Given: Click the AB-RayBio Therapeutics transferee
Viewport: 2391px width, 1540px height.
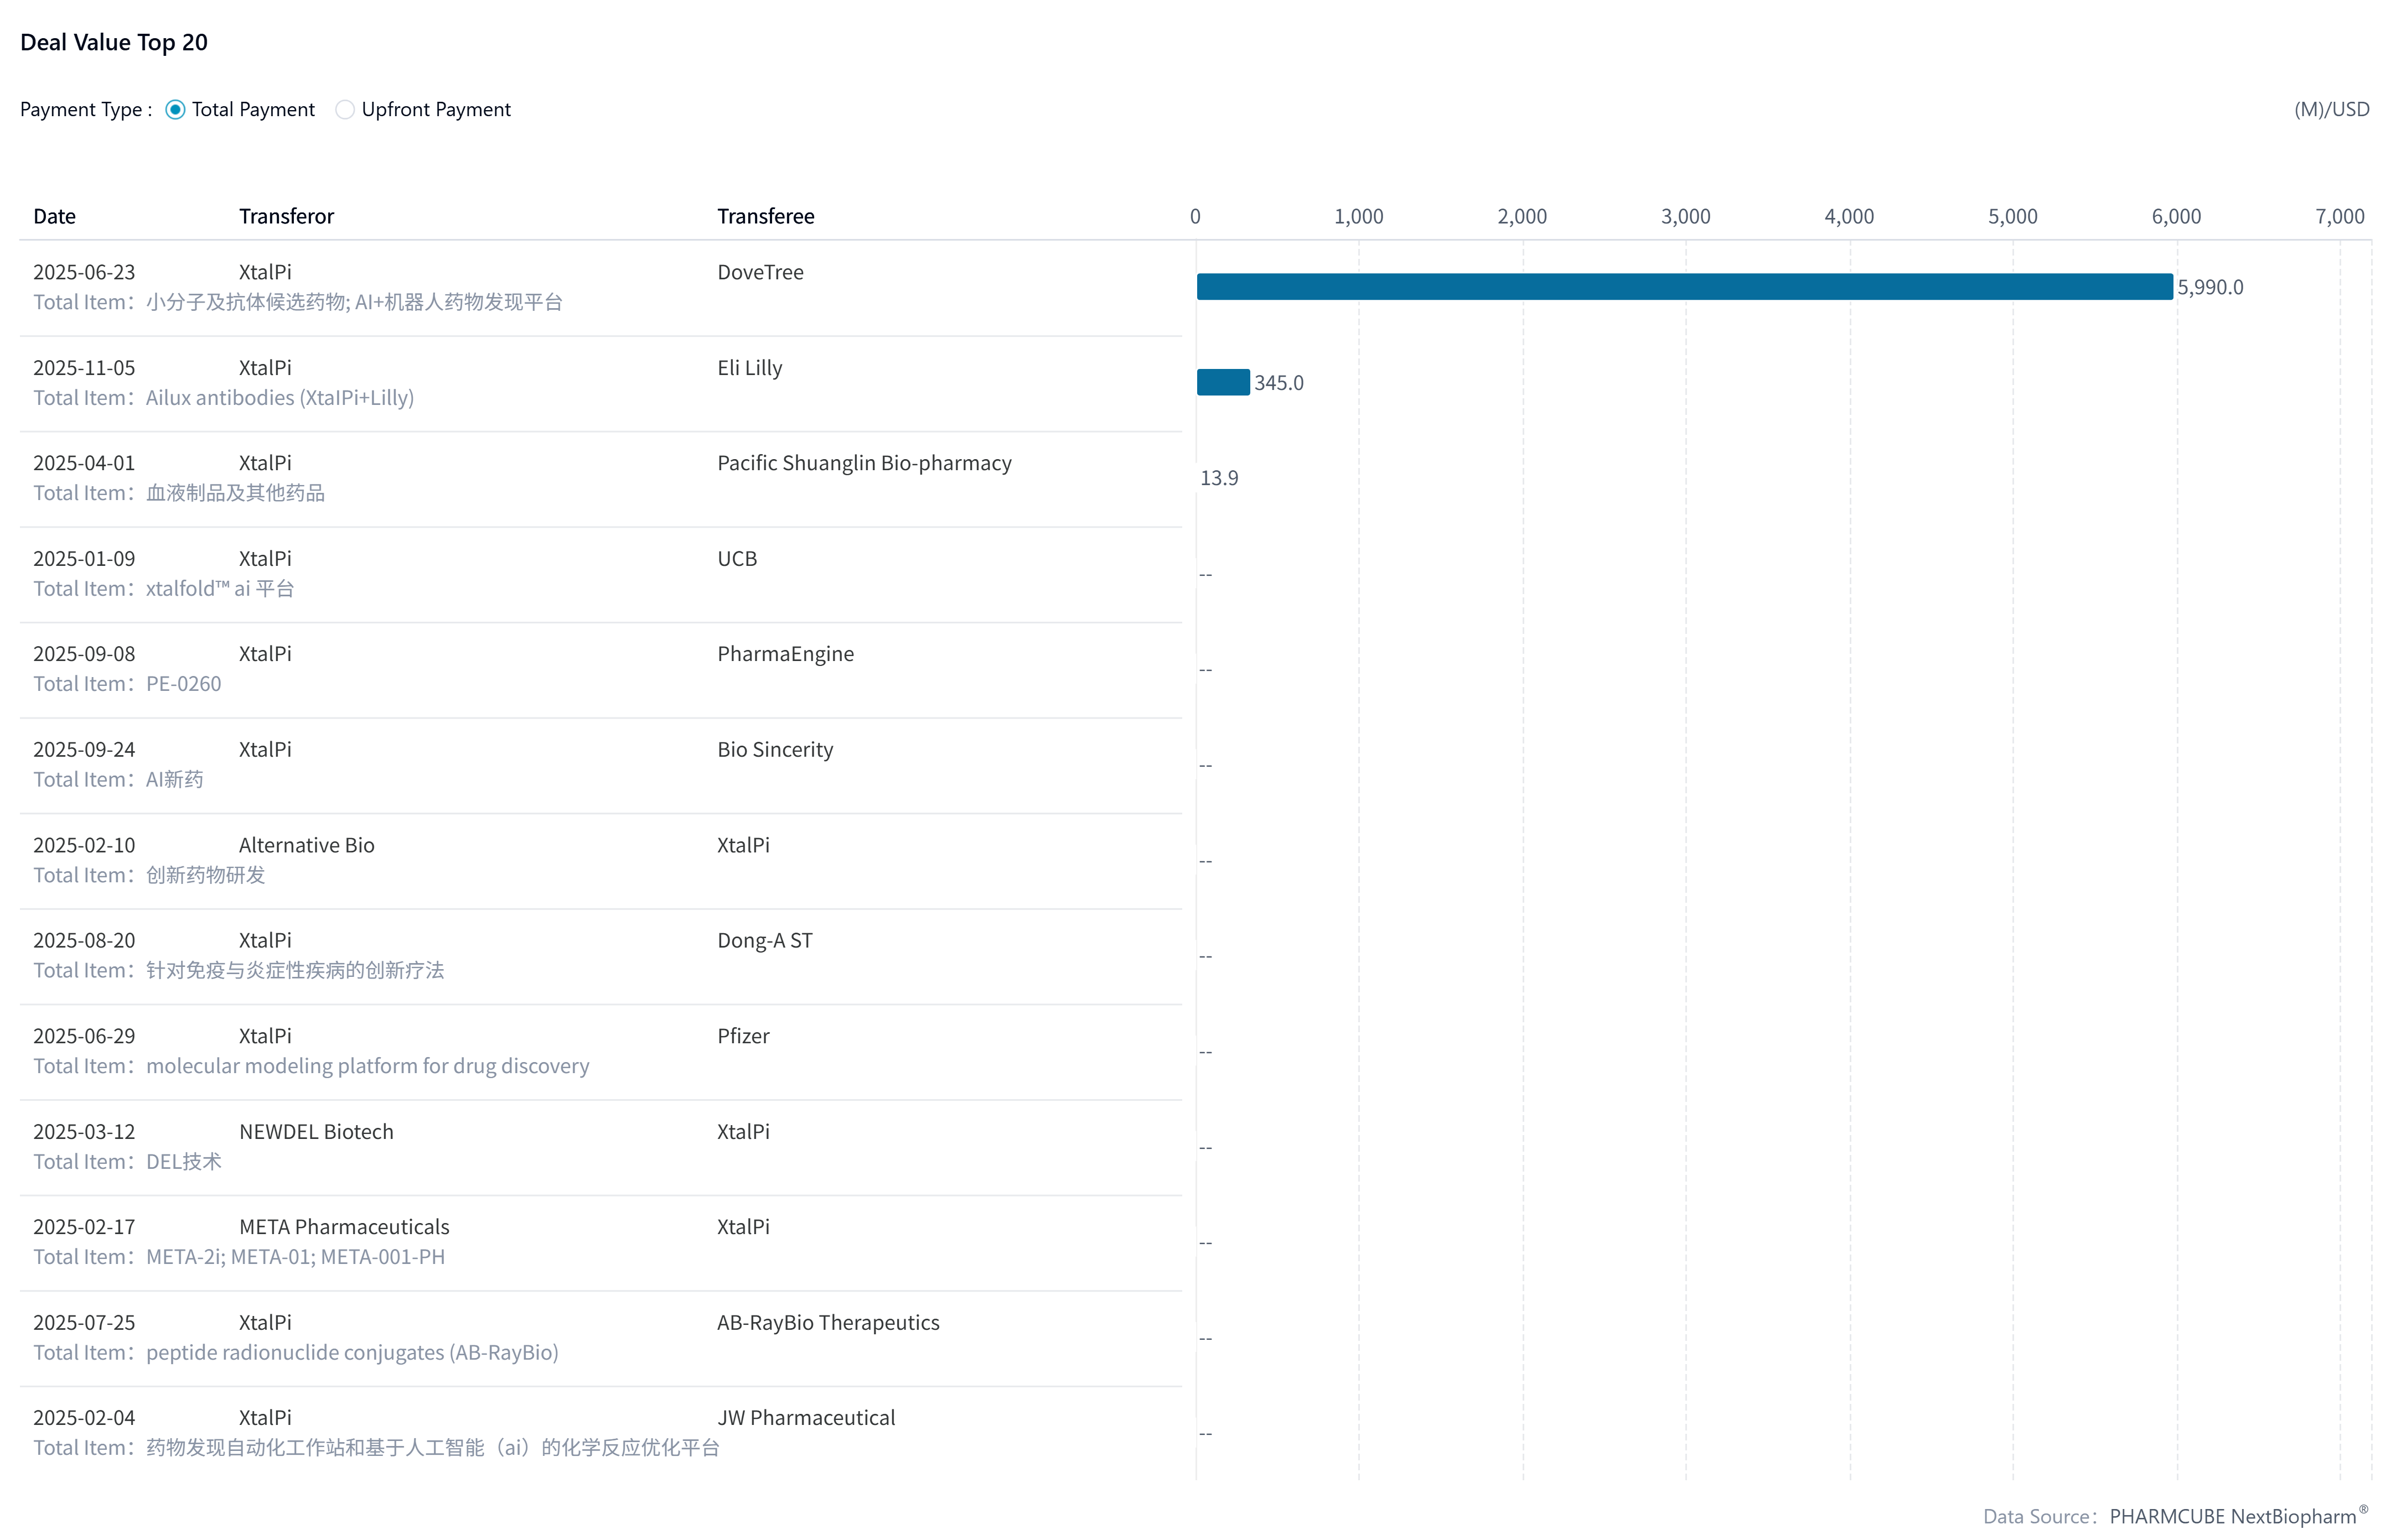Looking at the screenshot, I should (829, 1323).
